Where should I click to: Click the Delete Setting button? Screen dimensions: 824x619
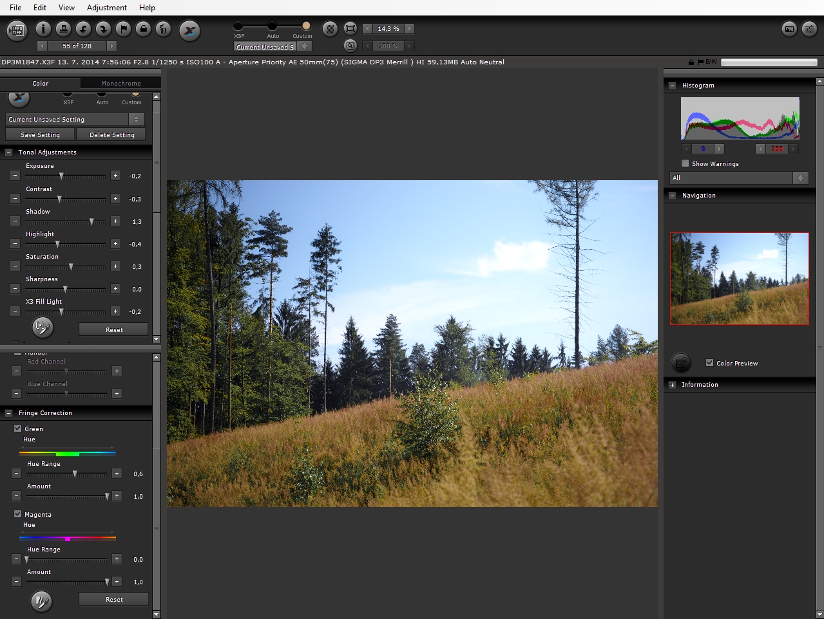(111, 134)
